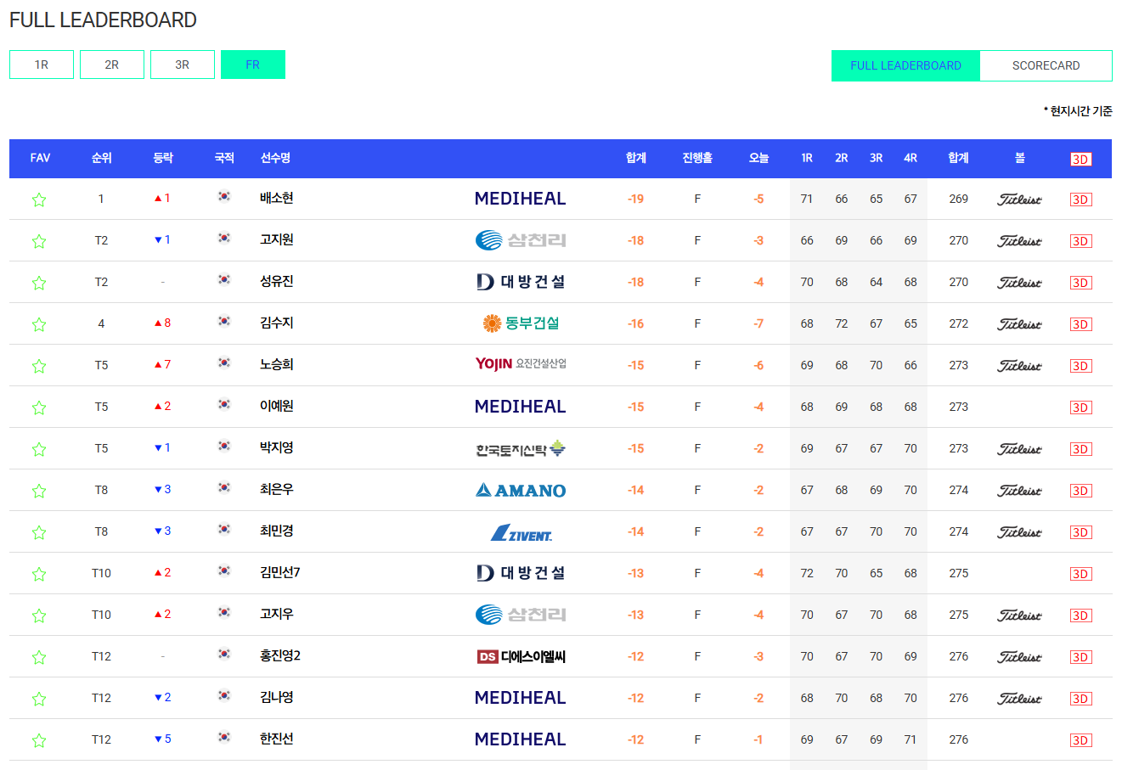Screen dimensions: 1122x770
Task: Select FULL LEADERBOARD view tab
Action: pos(905,65)
